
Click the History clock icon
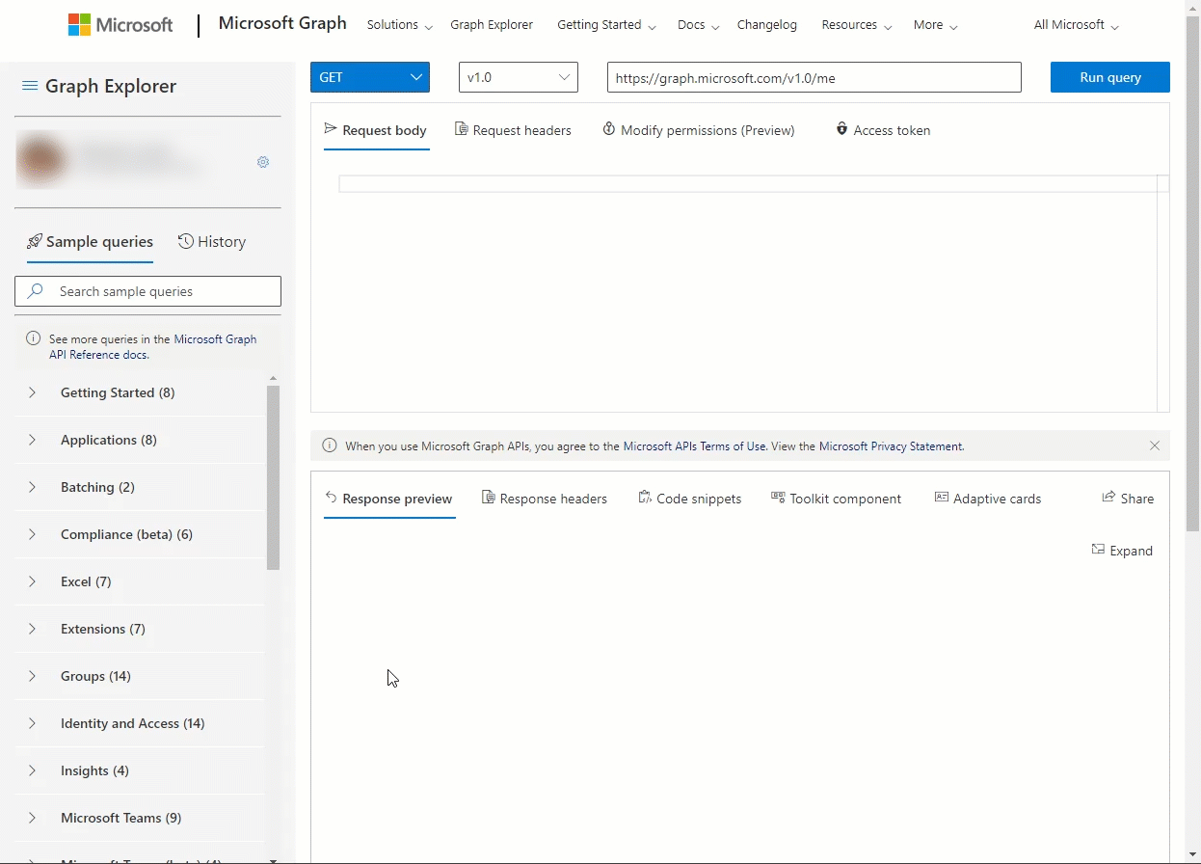pos(186,241)
